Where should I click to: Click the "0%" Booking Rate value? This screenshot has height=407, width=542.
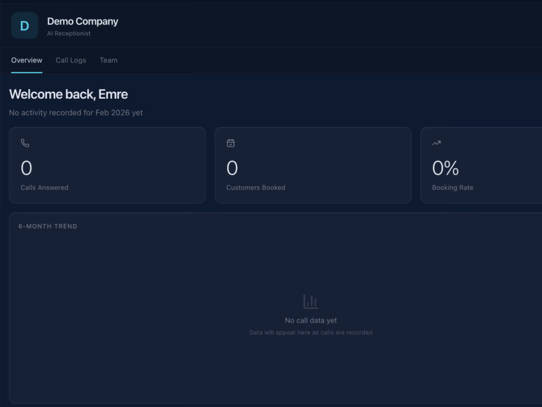coord(445,168)
